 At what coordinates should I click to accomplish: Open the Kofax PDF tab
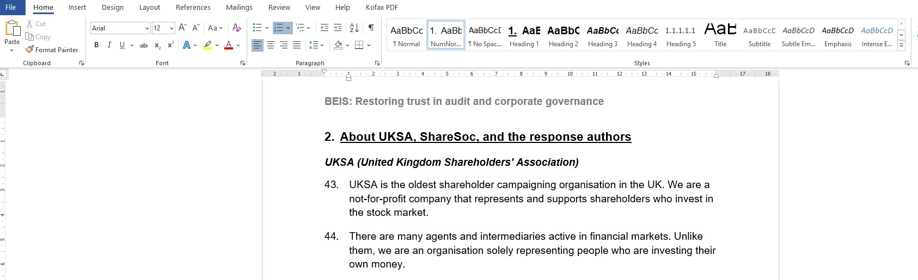(x=382, y=8)
